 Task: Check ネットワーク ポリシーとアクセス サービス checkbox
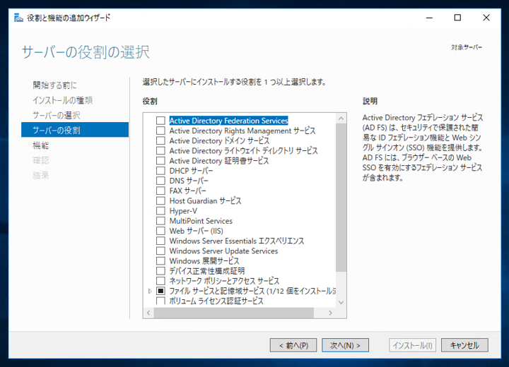pyautogui.click(x=160, y=281)
